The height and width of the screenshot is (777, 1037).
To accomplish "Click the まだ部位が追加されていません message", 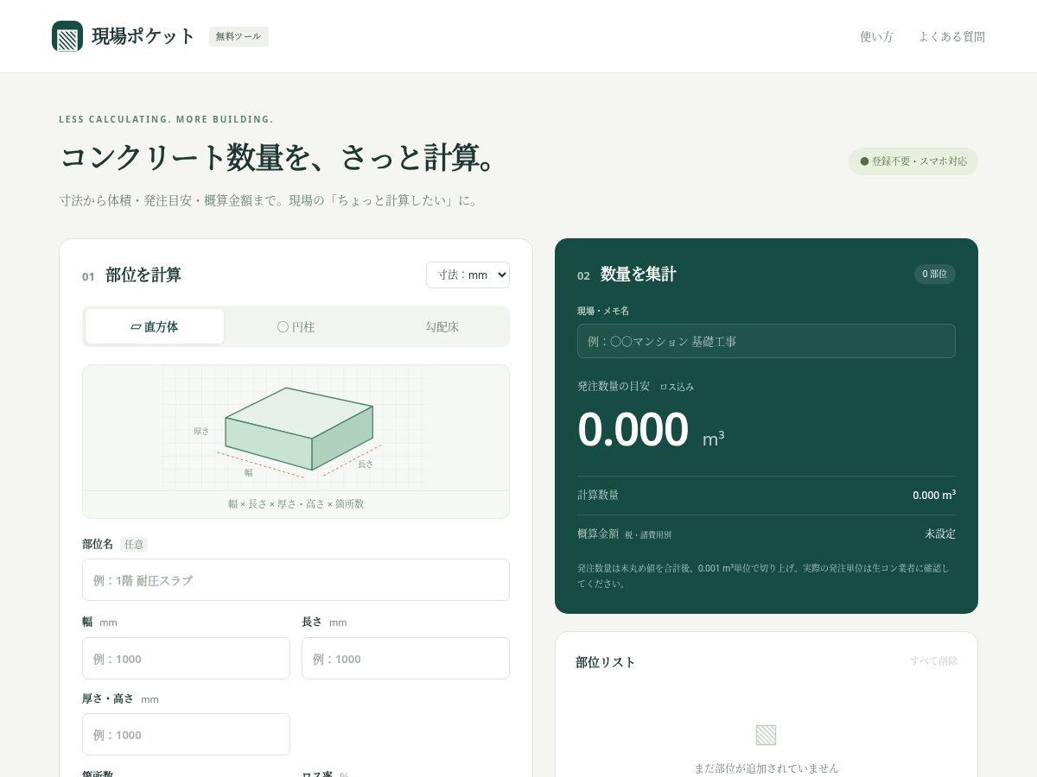I will pyautogui.click(x=766, y=768).
